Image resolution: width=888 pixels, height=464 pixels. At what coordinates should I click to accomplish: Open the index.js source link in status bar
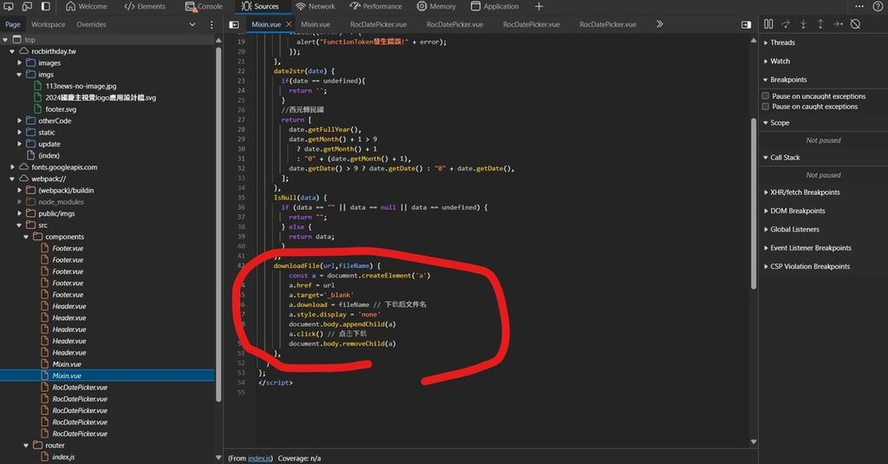pos(260,458)
